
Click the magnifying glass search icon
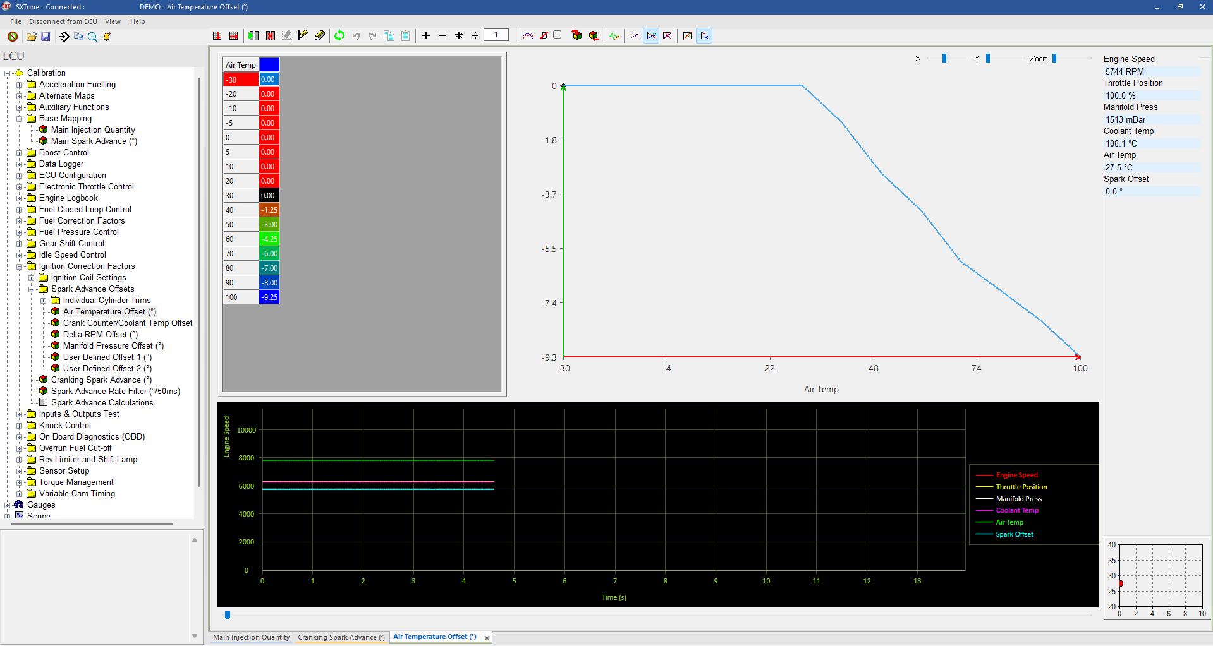92,37
